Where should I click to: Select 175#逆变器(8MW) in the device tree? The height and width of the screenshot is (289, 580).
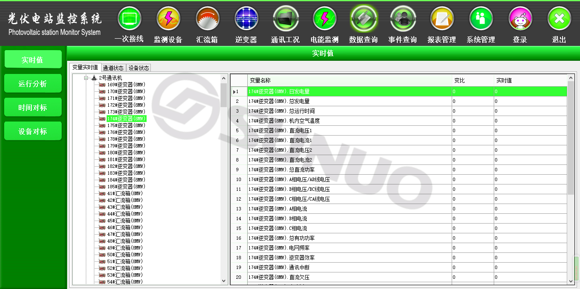point(126,125)
